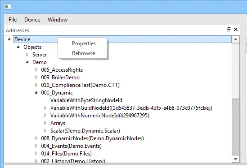Image resolution: width=247 pixels, height=168 pixels.
Task: Select the Demo tree item
Action: click(x=40, y=62)
